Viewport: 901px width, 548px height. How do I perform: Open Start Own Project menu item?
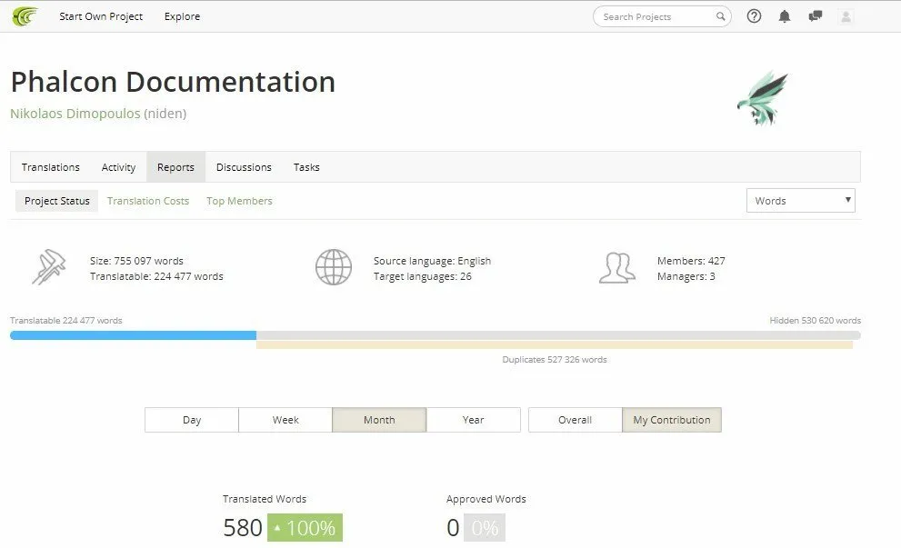[x=101, y=16]
